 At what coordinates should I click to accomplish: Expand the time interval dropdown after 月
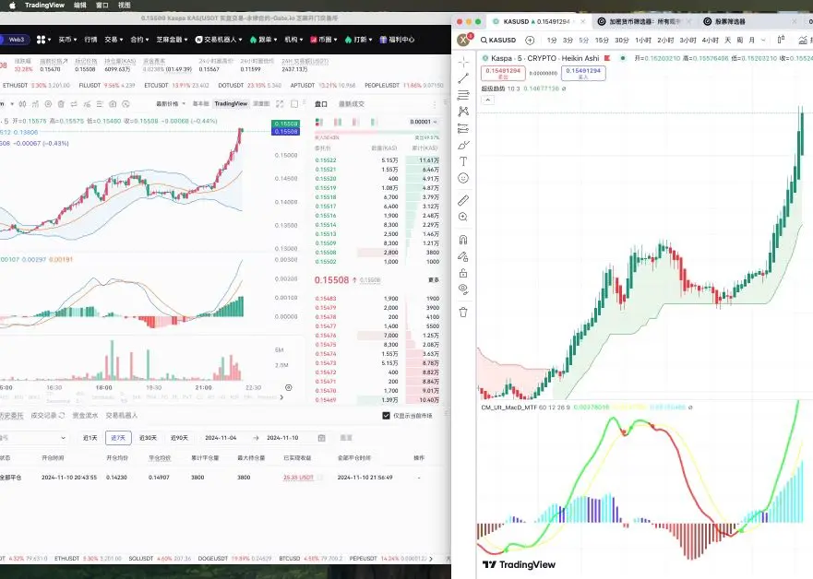(764, 40)
